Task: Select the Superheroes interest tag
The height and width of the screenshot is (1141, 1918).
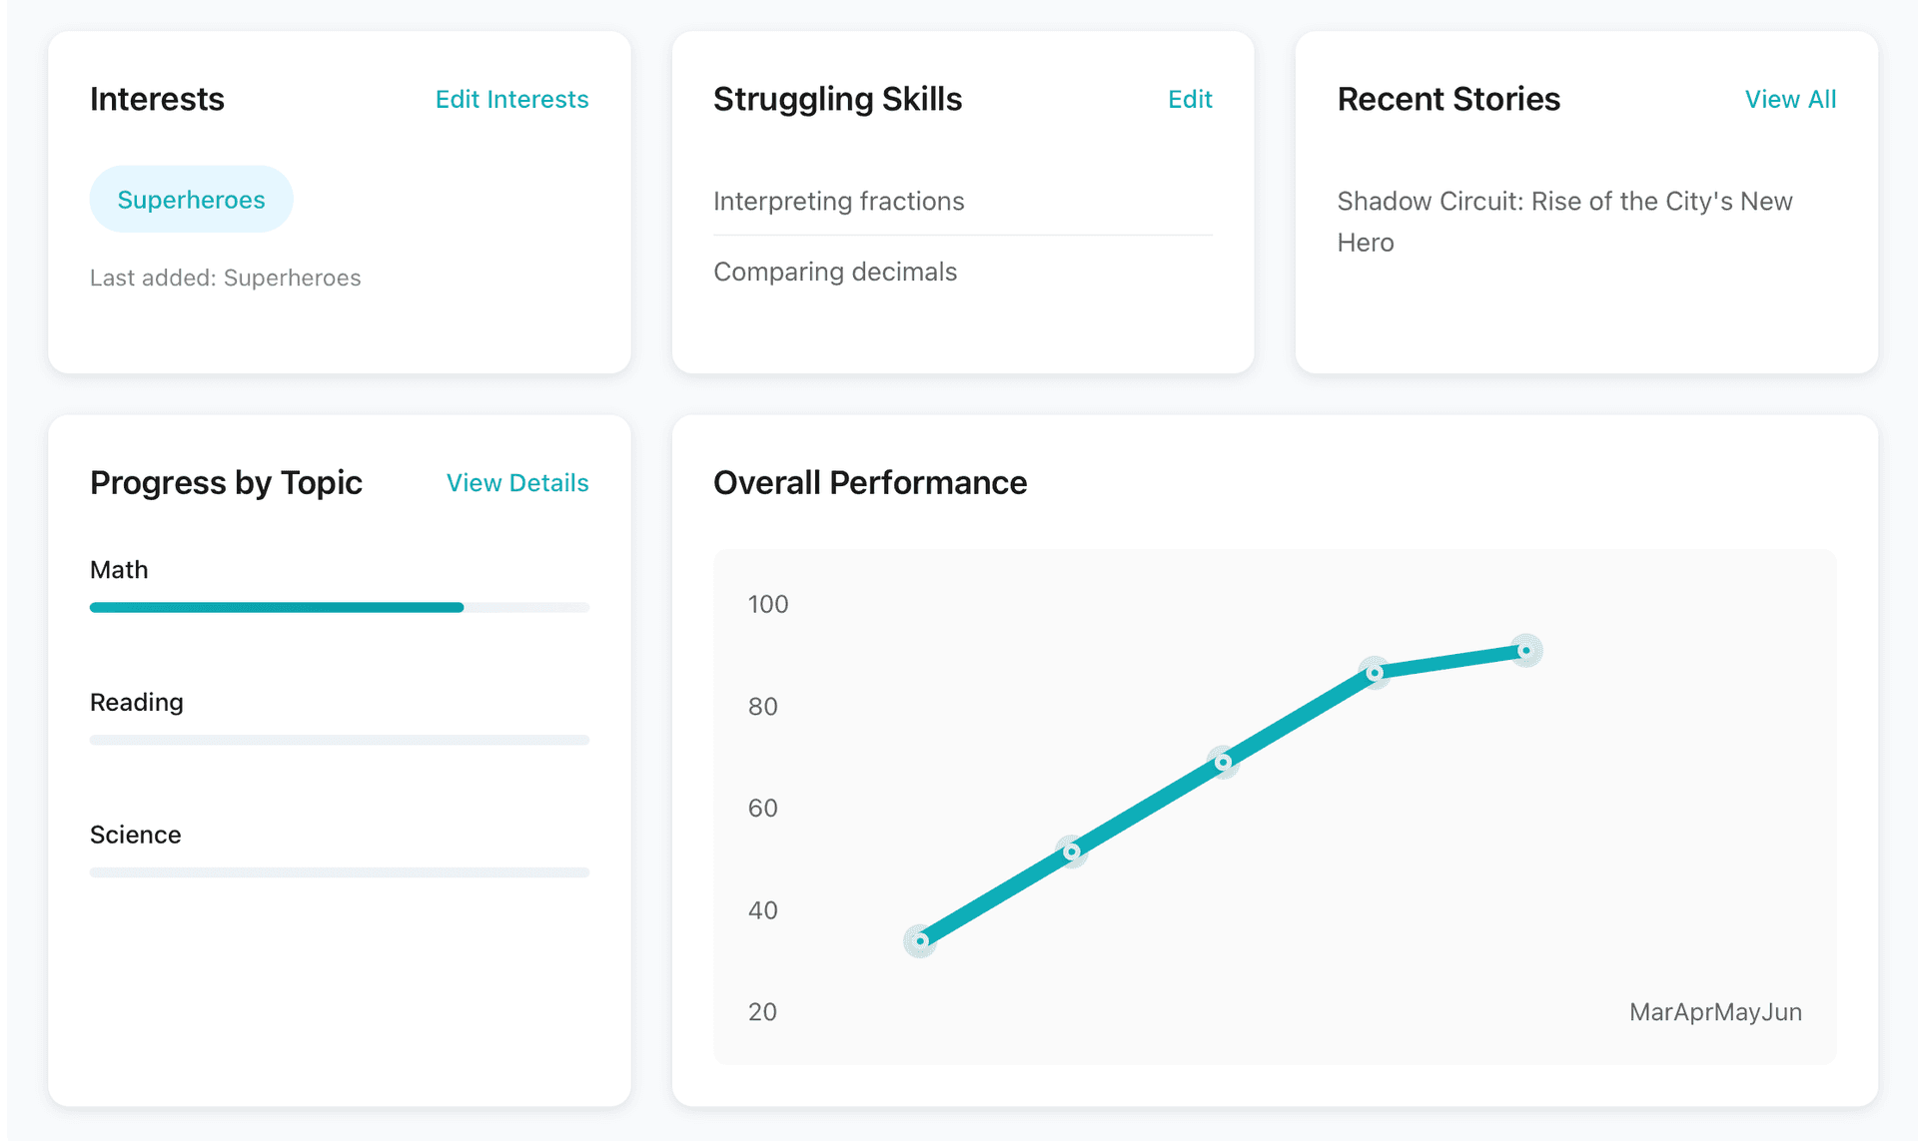Action: tap(191, 199)
